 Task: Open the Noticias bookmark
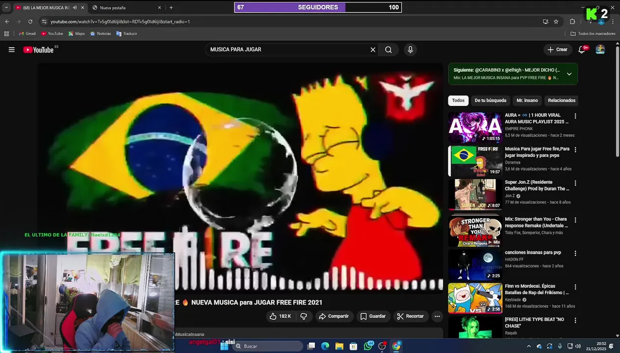pos(101,34)
